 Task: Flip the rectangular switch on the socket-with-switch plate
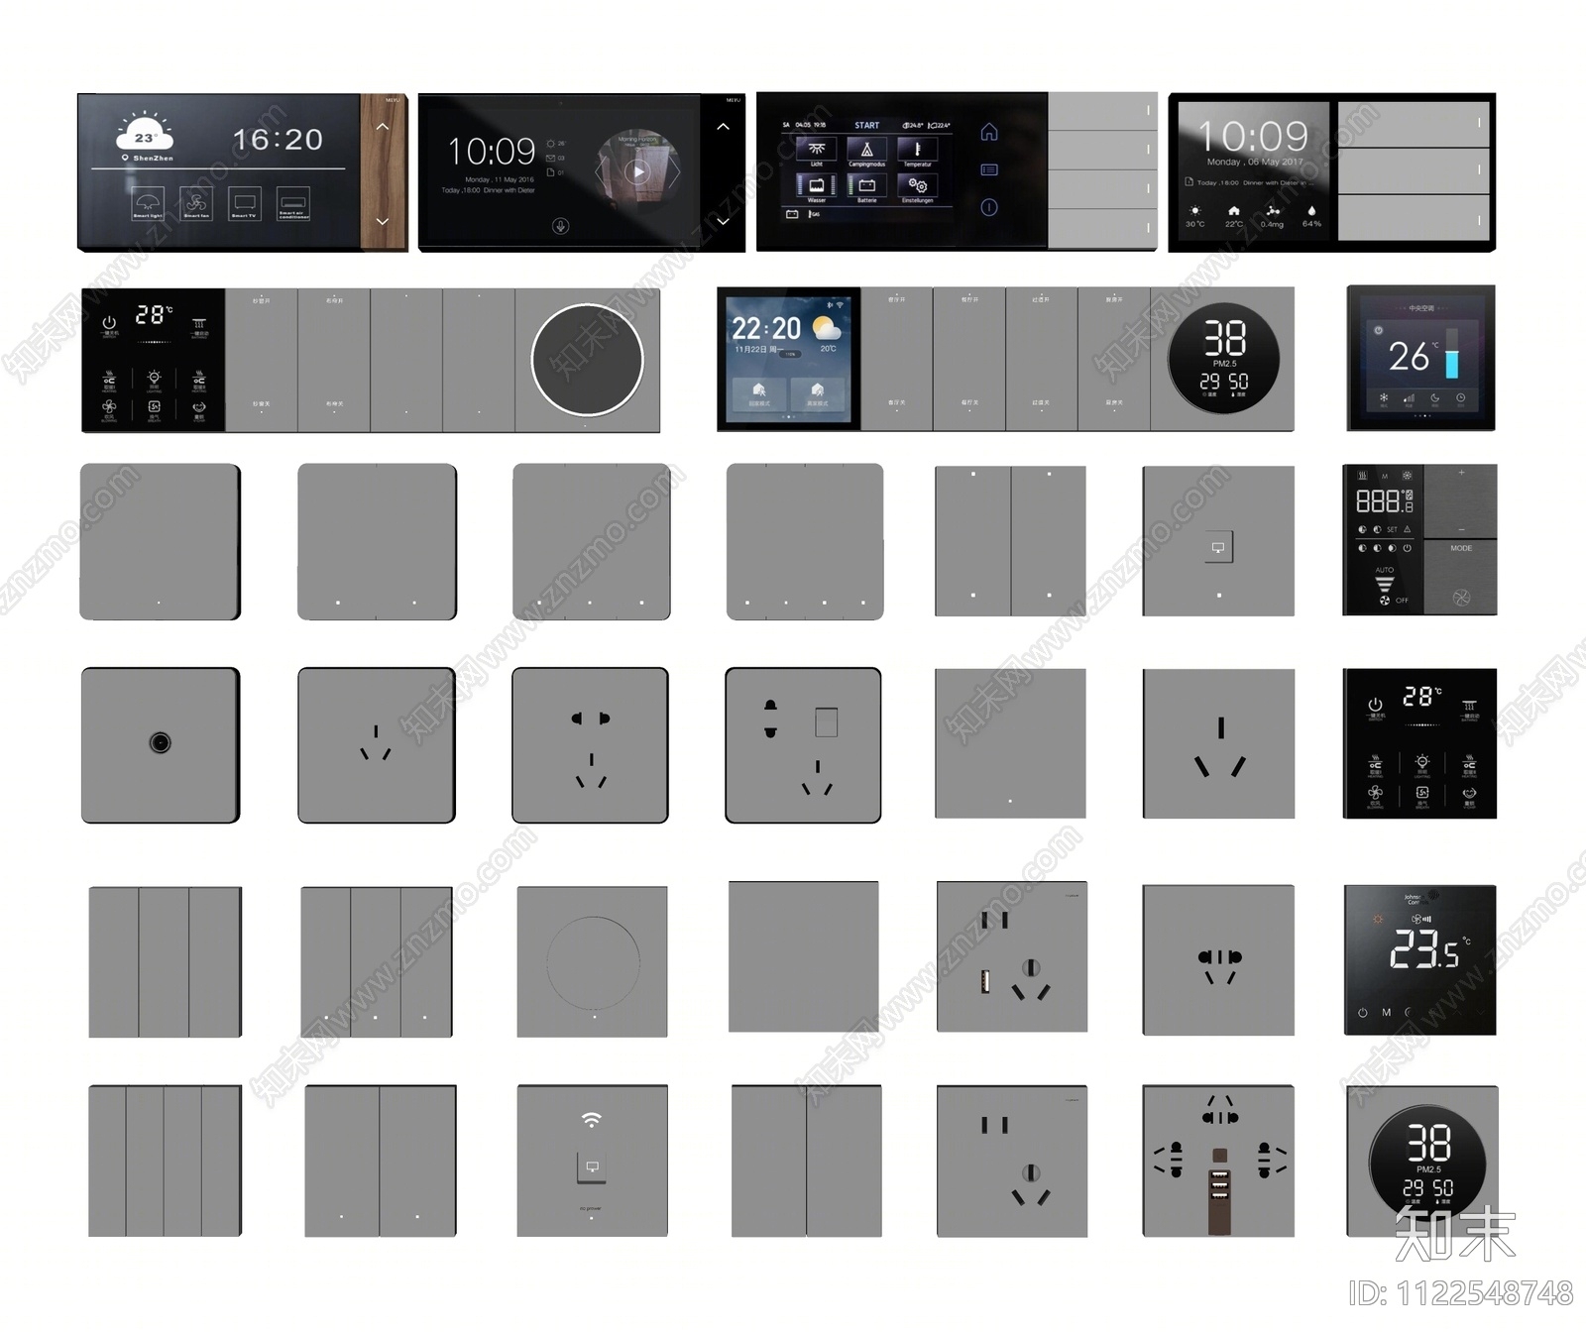[x=827, y=722]
